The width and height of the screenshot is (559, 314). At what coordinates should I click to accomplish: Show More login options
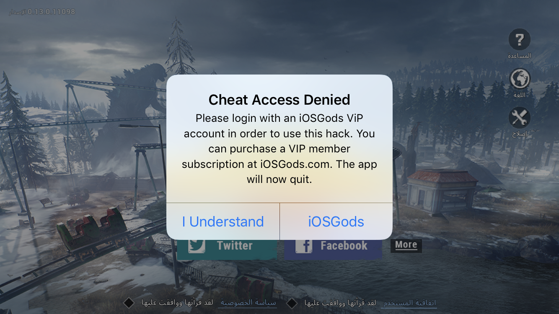(406, 245)
